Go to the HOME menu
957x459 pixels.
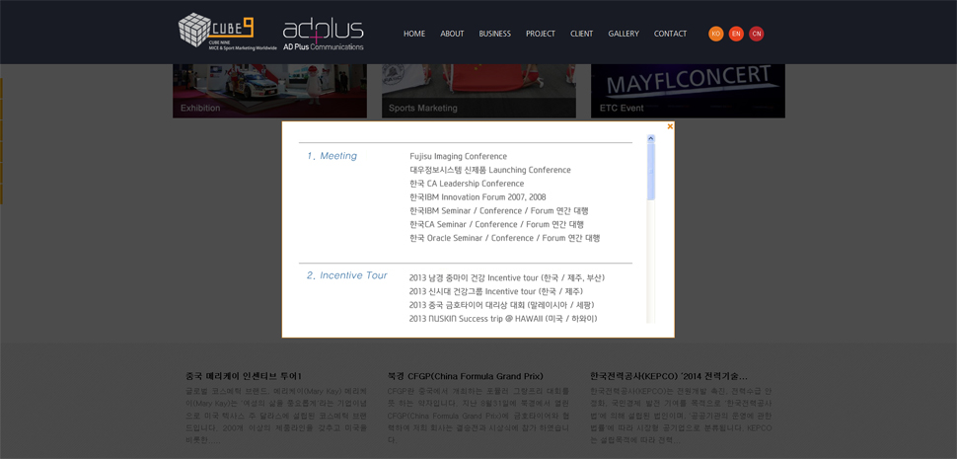pyautogui.click(x=414, y=34)
